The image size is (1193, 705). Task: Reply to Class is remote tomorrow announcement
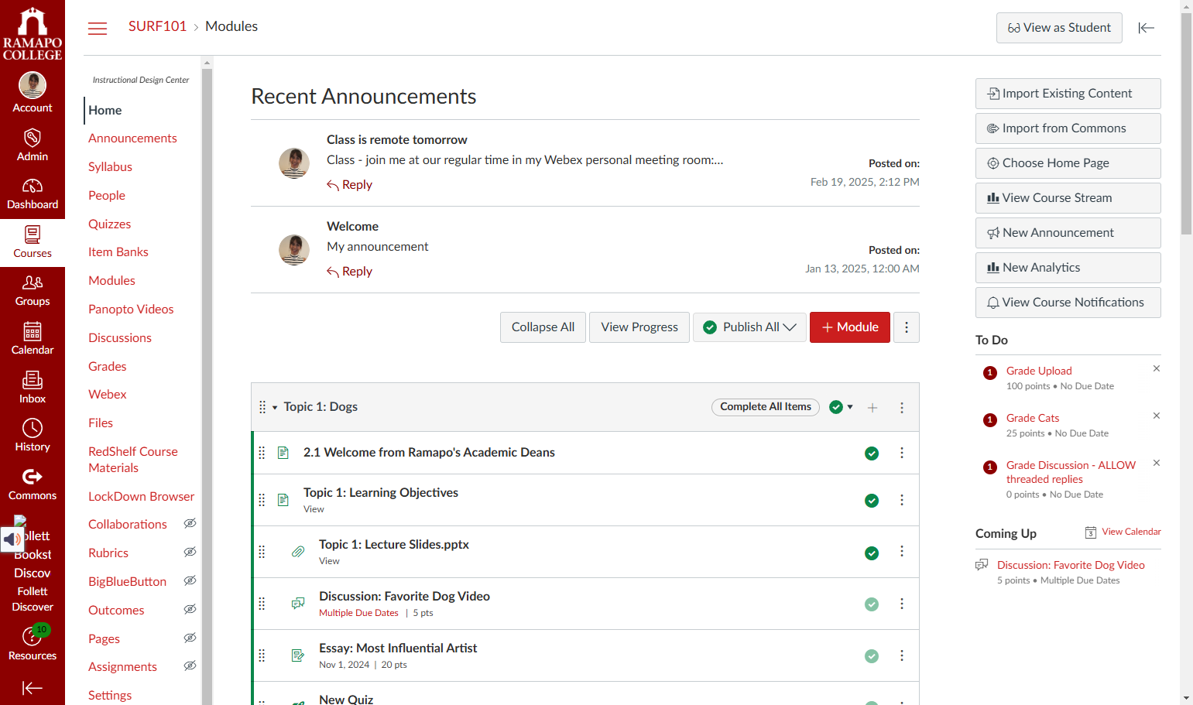tap(349, 185)
